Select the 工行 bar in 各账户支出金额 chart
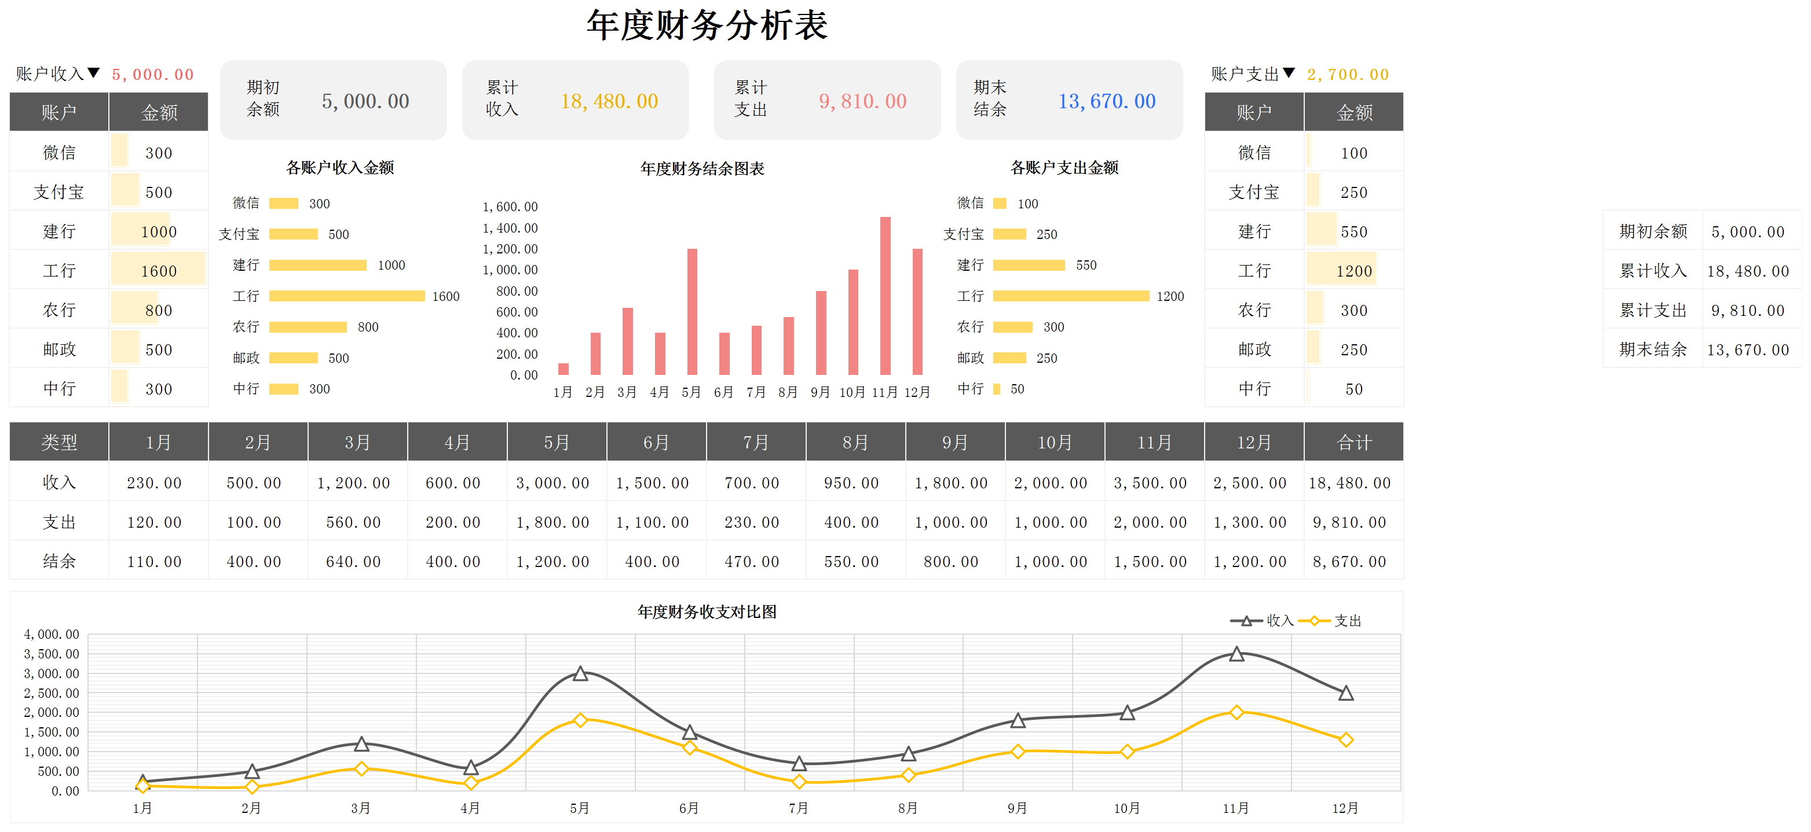This screenshot has height=832, width=1811. point(1071,296)
